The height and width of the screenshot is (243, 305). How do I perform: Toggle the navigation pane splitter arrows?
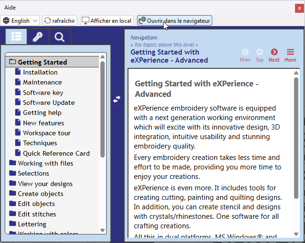click(x=117, y=99)
